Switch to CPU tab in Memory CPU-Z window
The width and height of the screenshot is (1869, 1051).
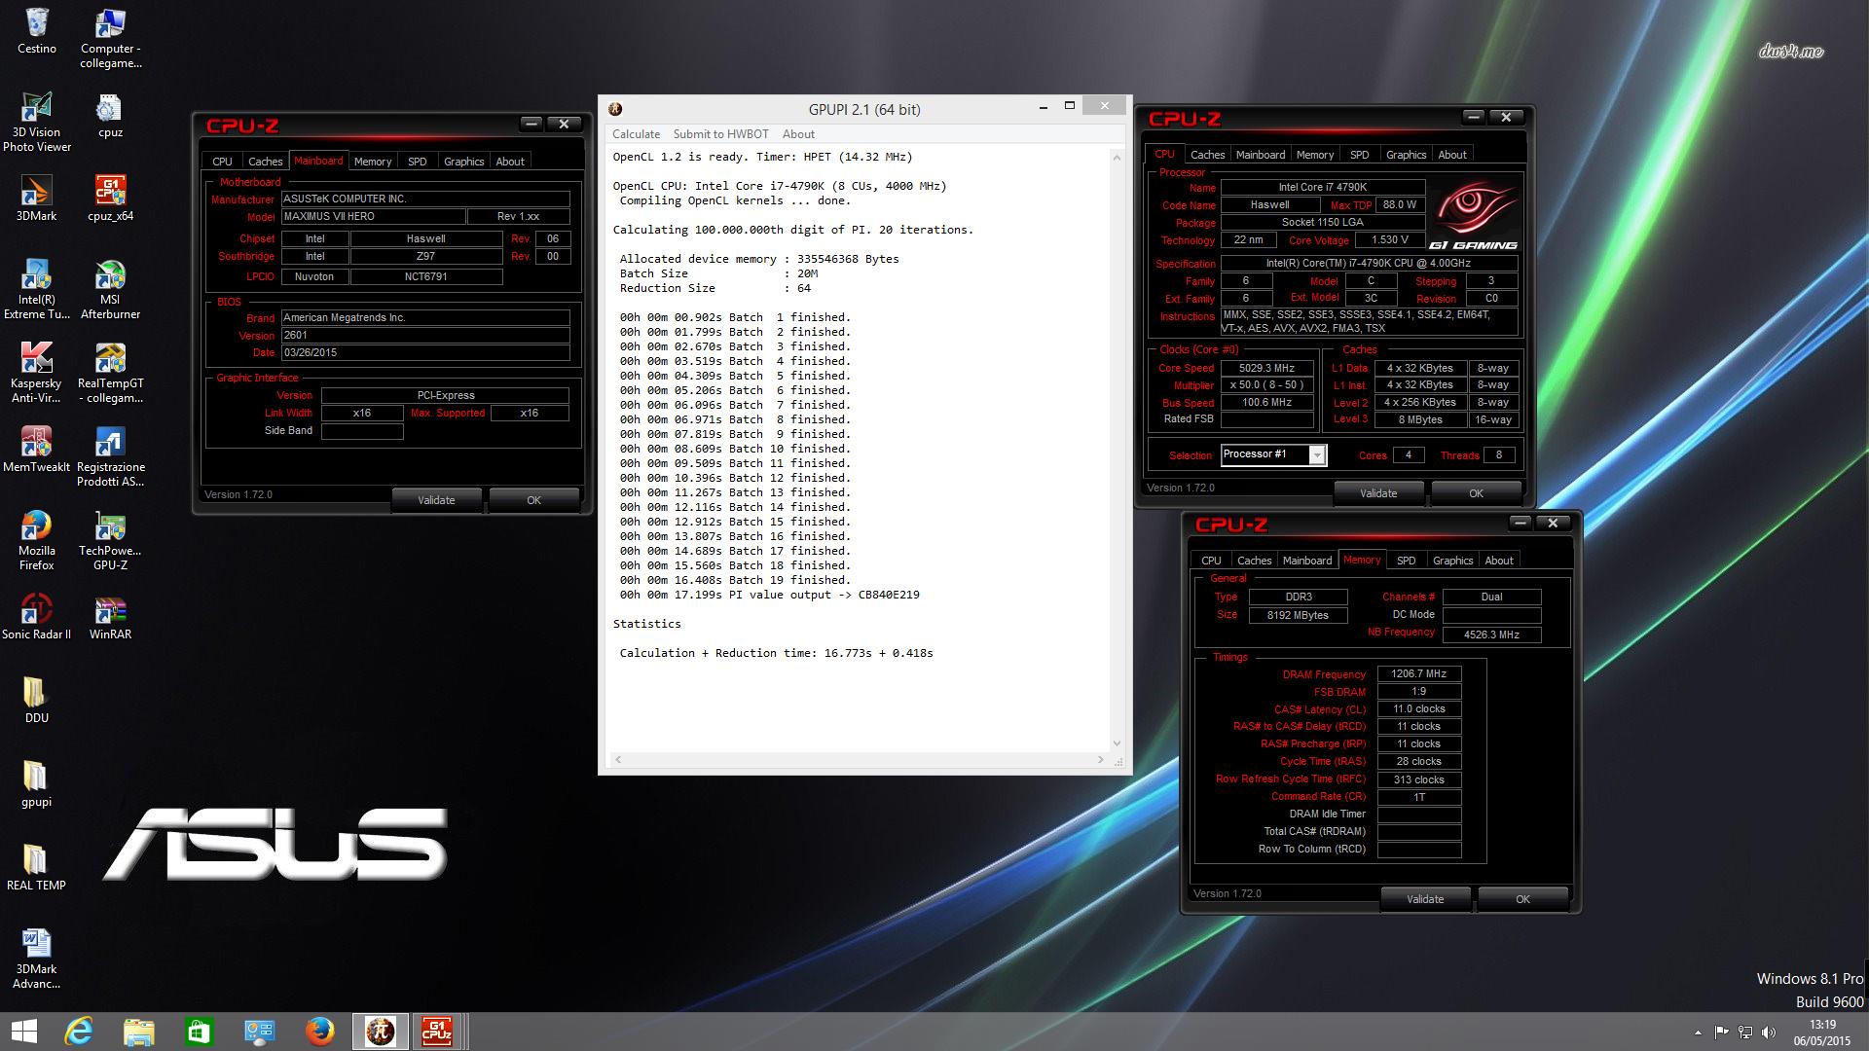(1211, 561)
